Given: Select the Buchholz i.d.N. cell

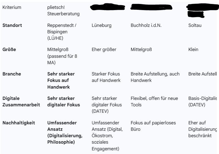Looking at the screenshot, I should pyautogui.click(x=146, y=25).
